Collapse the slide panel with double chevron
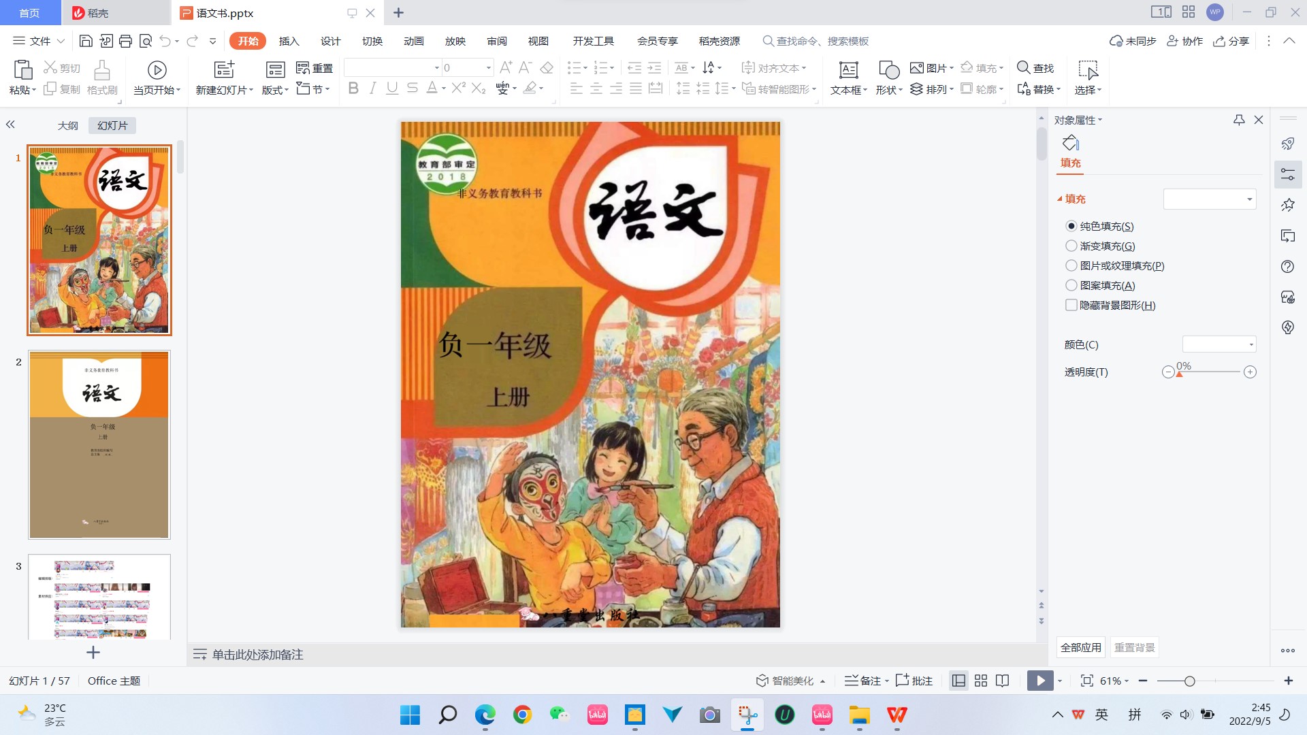 pos(10,125)
